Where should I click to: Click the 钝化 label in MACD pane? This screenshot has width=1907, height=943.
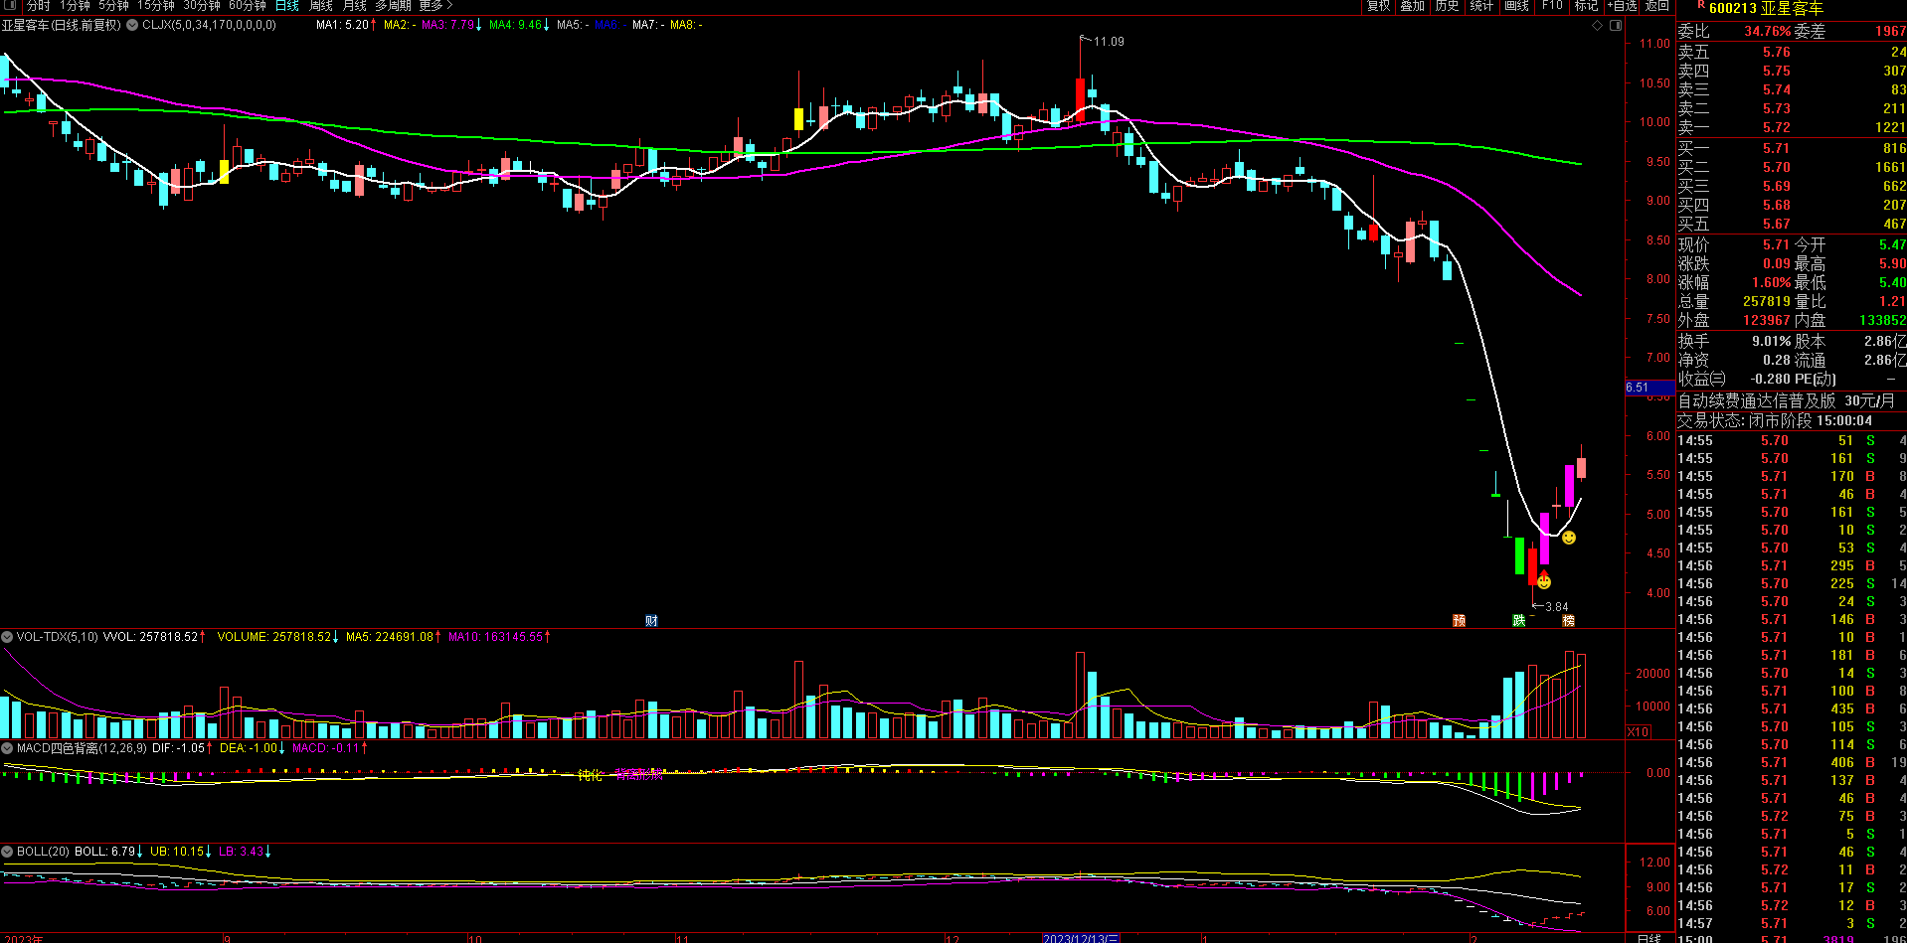tap(590, 775)
